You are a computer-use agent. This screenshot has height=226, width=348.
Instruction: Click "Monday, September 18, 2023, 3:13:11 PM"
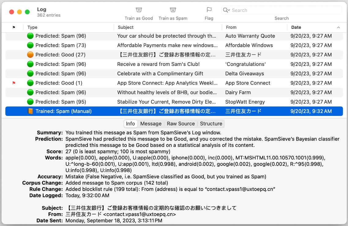tap(114, 220)
